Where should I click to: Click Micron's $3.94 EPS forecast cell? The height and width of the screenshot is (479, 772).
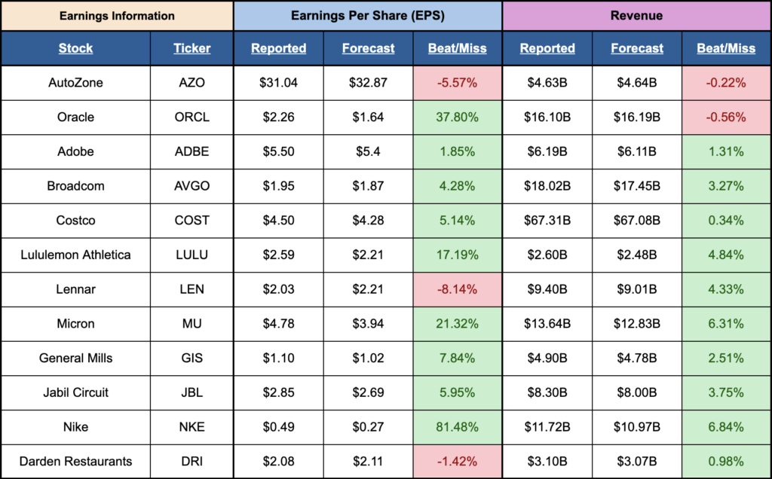[x=368, y=324]
